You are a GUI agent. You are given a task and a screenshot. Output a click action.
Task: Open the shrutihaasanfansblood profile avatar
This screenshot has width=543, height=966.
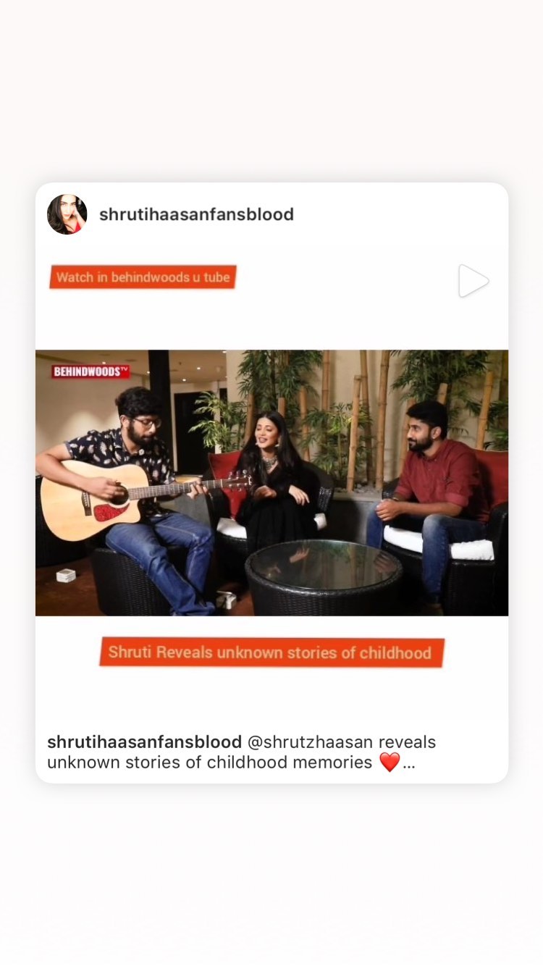pyautogui.click(x=67, y=214)
